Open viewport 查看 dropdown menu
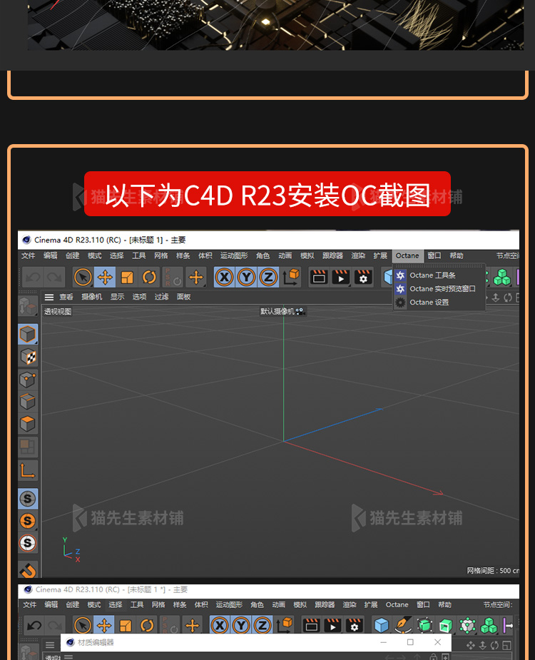 click(66, 297)
